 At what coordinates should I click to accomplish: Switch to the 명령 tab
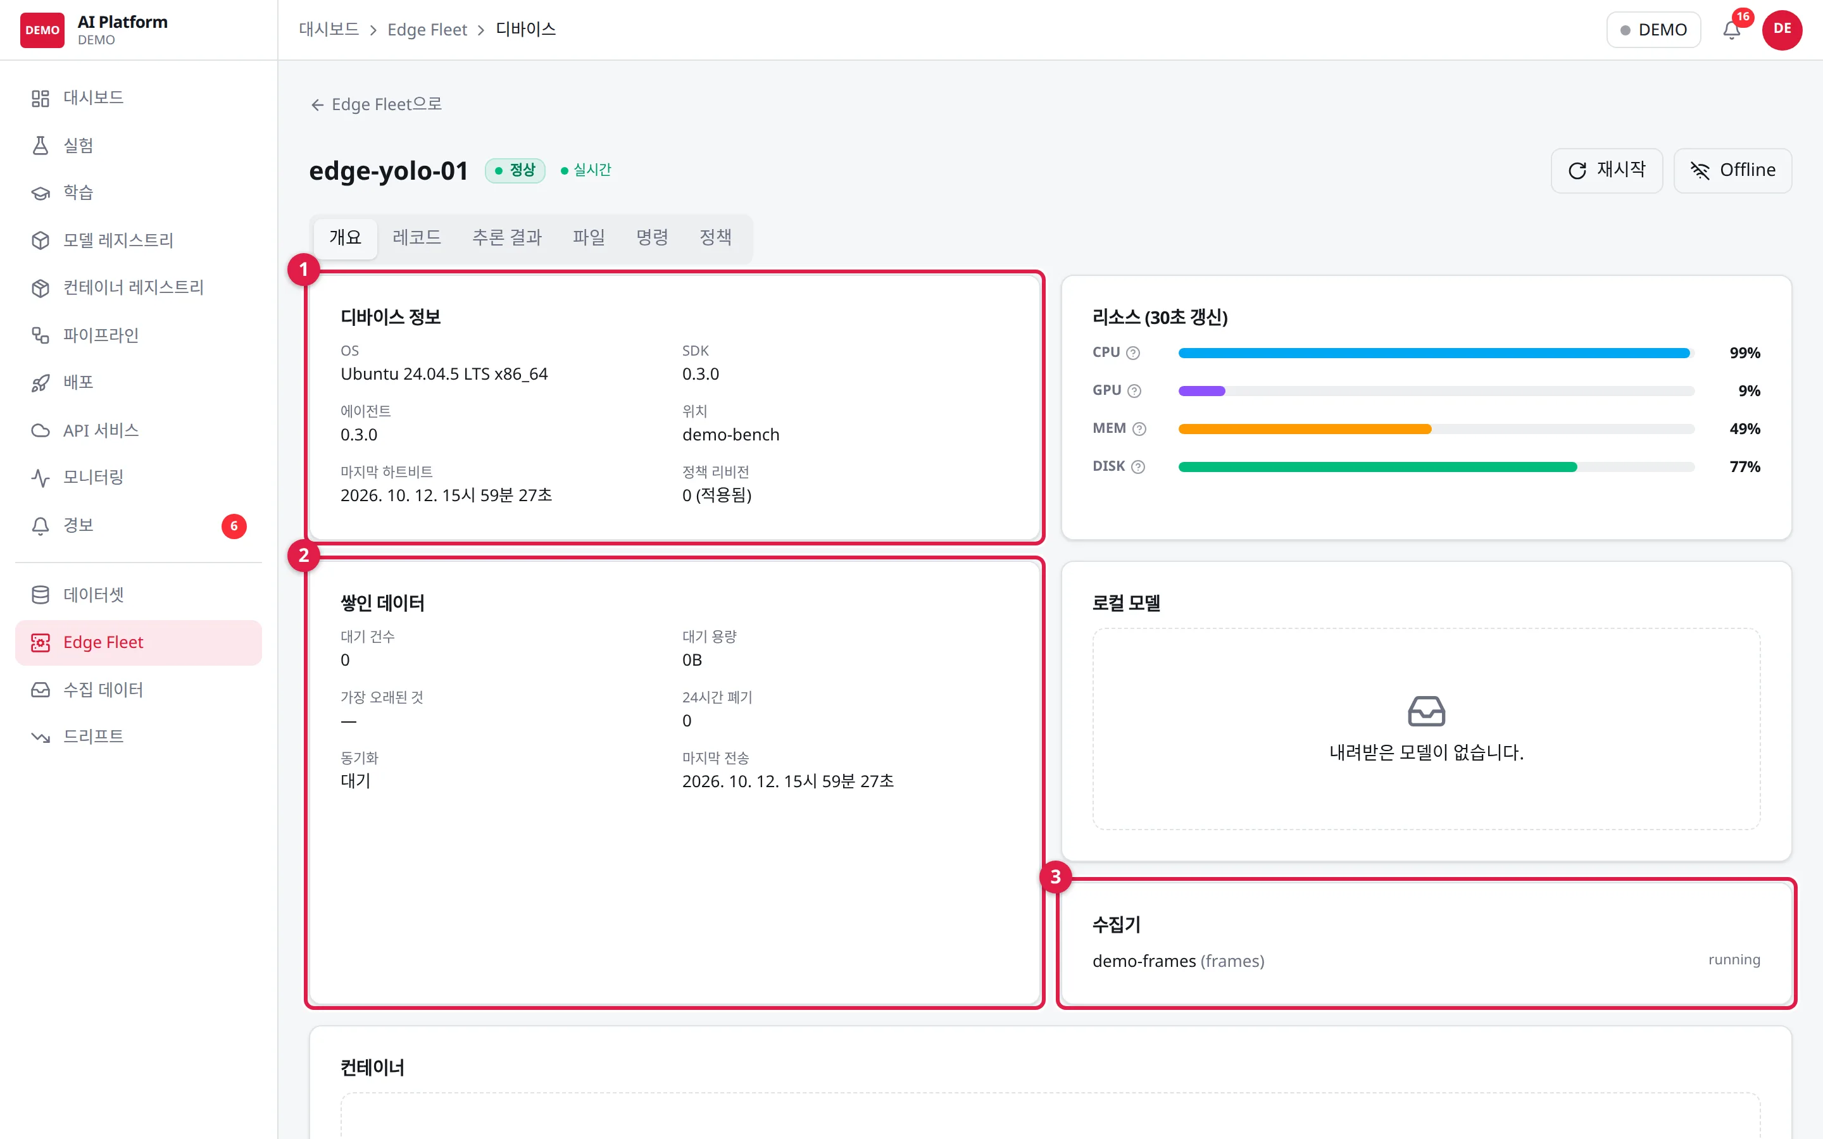(653, 238)
